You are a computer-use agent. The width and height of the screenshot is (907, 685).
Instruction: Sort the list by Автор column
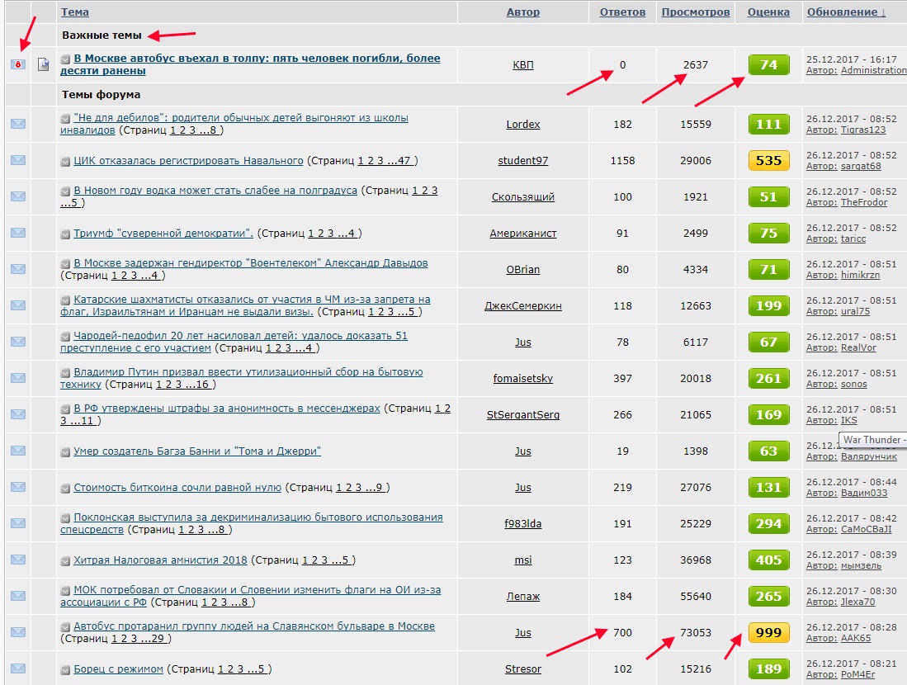coord(523,12)
